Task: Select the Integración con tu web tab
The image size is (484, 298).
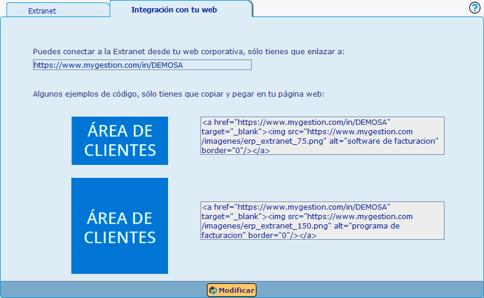Action: (x=181, y=9)
